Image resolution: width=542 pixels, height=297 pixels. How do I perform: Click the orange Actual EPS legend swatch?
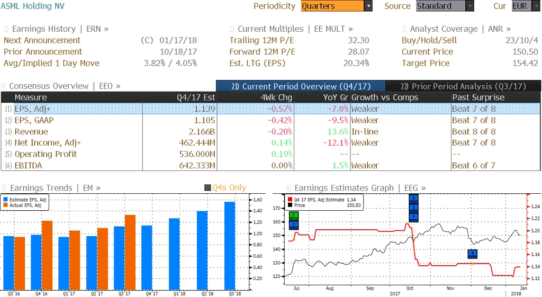pyautogui.click(x=5, y=205)
